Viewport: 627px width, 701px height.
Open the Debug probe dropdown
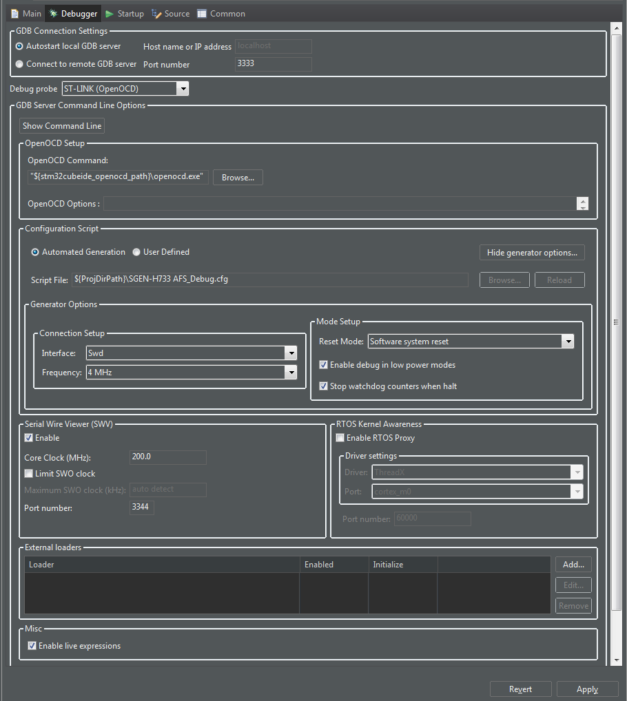[183, 88]
